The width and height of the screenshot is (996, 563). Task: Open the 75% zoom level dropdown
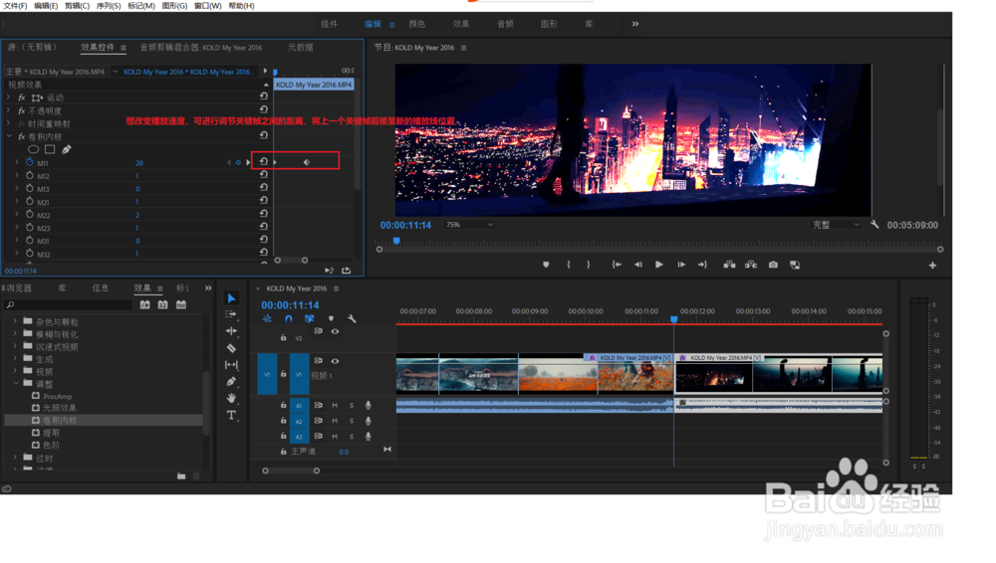coord(469,225)
